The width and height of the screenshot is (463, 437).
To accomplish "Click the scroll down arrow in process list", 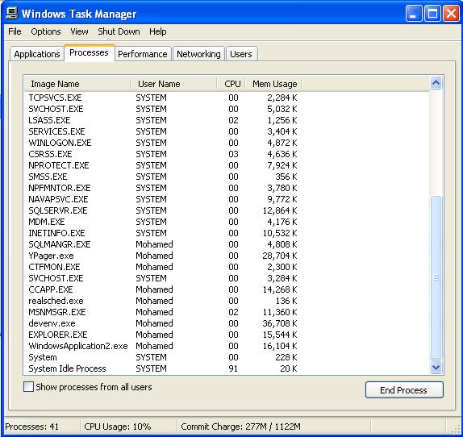I will coord(436,368).
